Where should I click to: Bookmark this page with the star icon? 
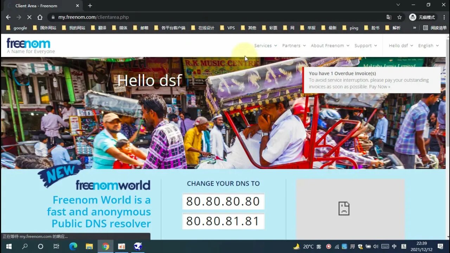click(x=399, y=17)
